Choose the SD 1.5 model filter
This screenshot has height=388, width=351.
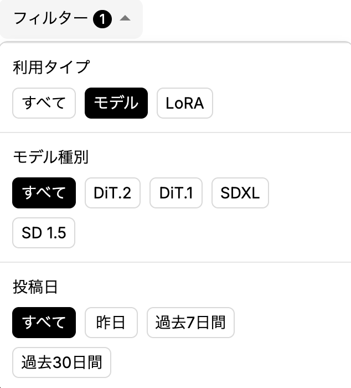click(x=44, y=233)
